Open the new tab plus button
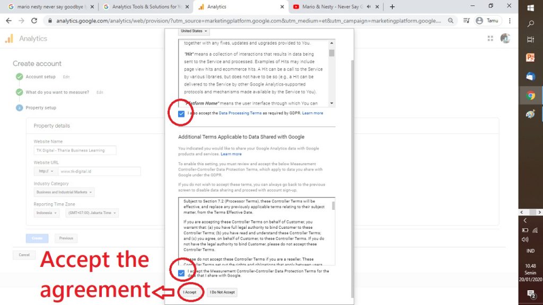The image size is (543, 305). (x=392, y=7)
